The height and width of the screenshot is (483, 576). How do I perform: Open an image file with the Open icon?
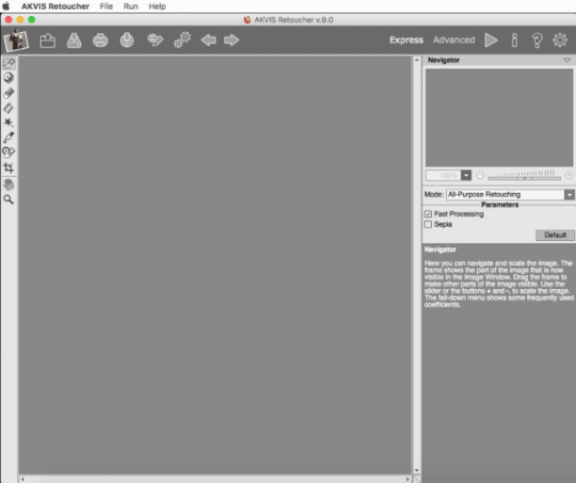click(48, 40)
